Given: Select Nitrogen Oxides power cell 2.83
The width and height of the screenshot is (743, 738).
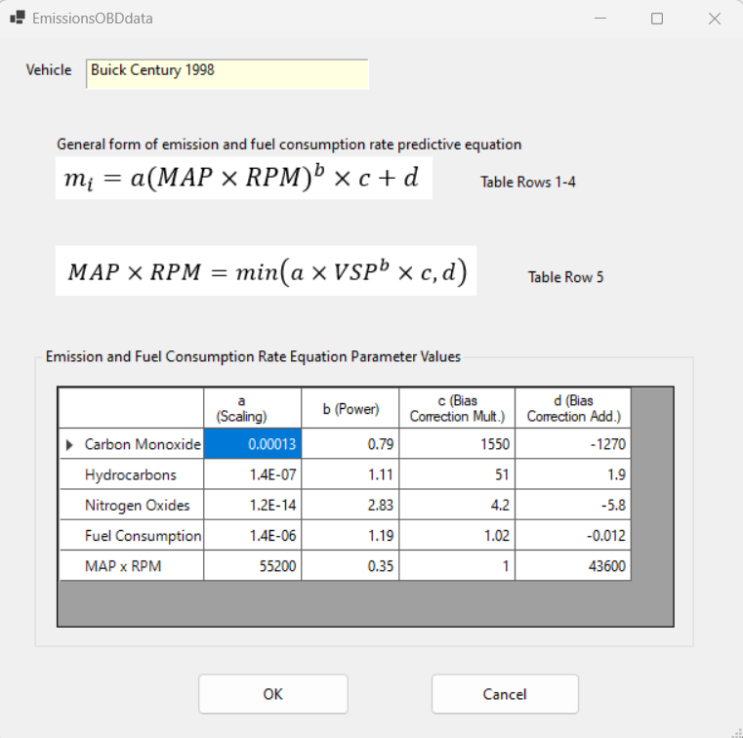Looking at the screenshot, I should 351,505.
